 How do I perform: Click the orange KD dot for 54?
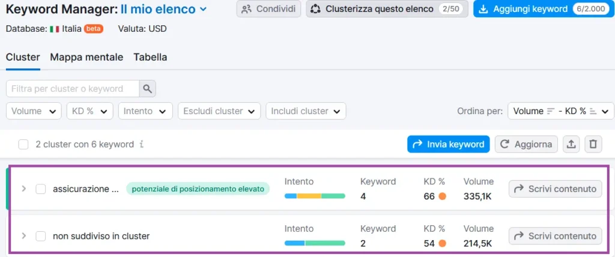442,243
